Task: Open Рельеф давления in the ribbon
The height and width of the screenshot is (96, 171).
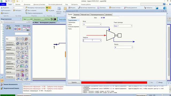Action: click(130, 8)
